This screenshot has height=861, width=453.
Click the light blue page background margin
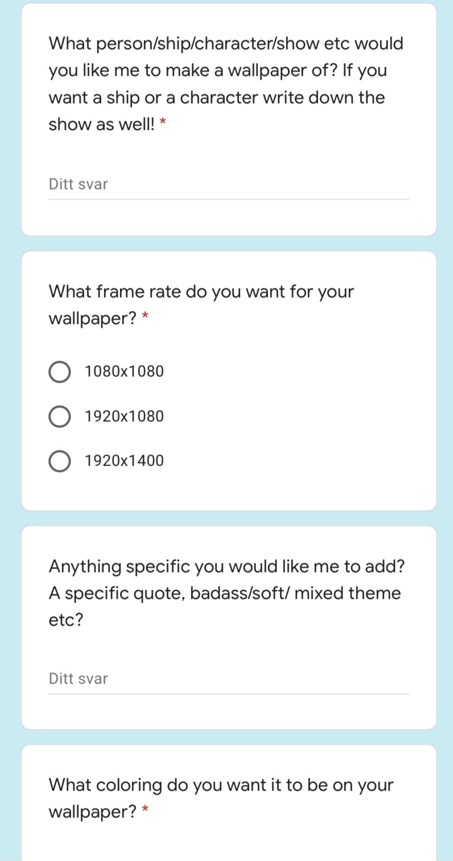[9, 398]
